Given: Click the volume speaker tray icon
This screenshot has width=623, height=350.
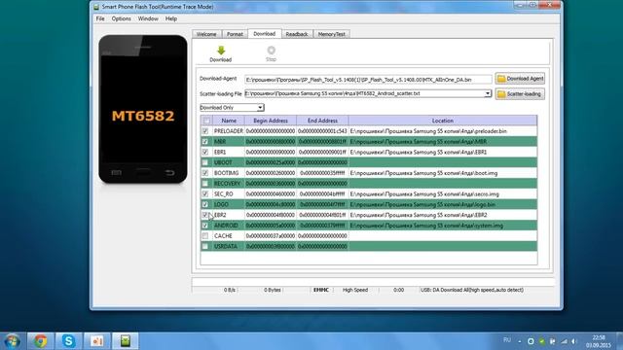Looking at the screenshot, I should 574,341.
